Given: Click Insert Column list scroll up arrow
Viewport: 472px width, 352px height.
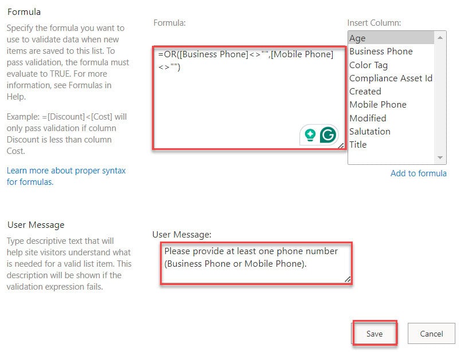Looking at the screenshot, I should [440, 38].
